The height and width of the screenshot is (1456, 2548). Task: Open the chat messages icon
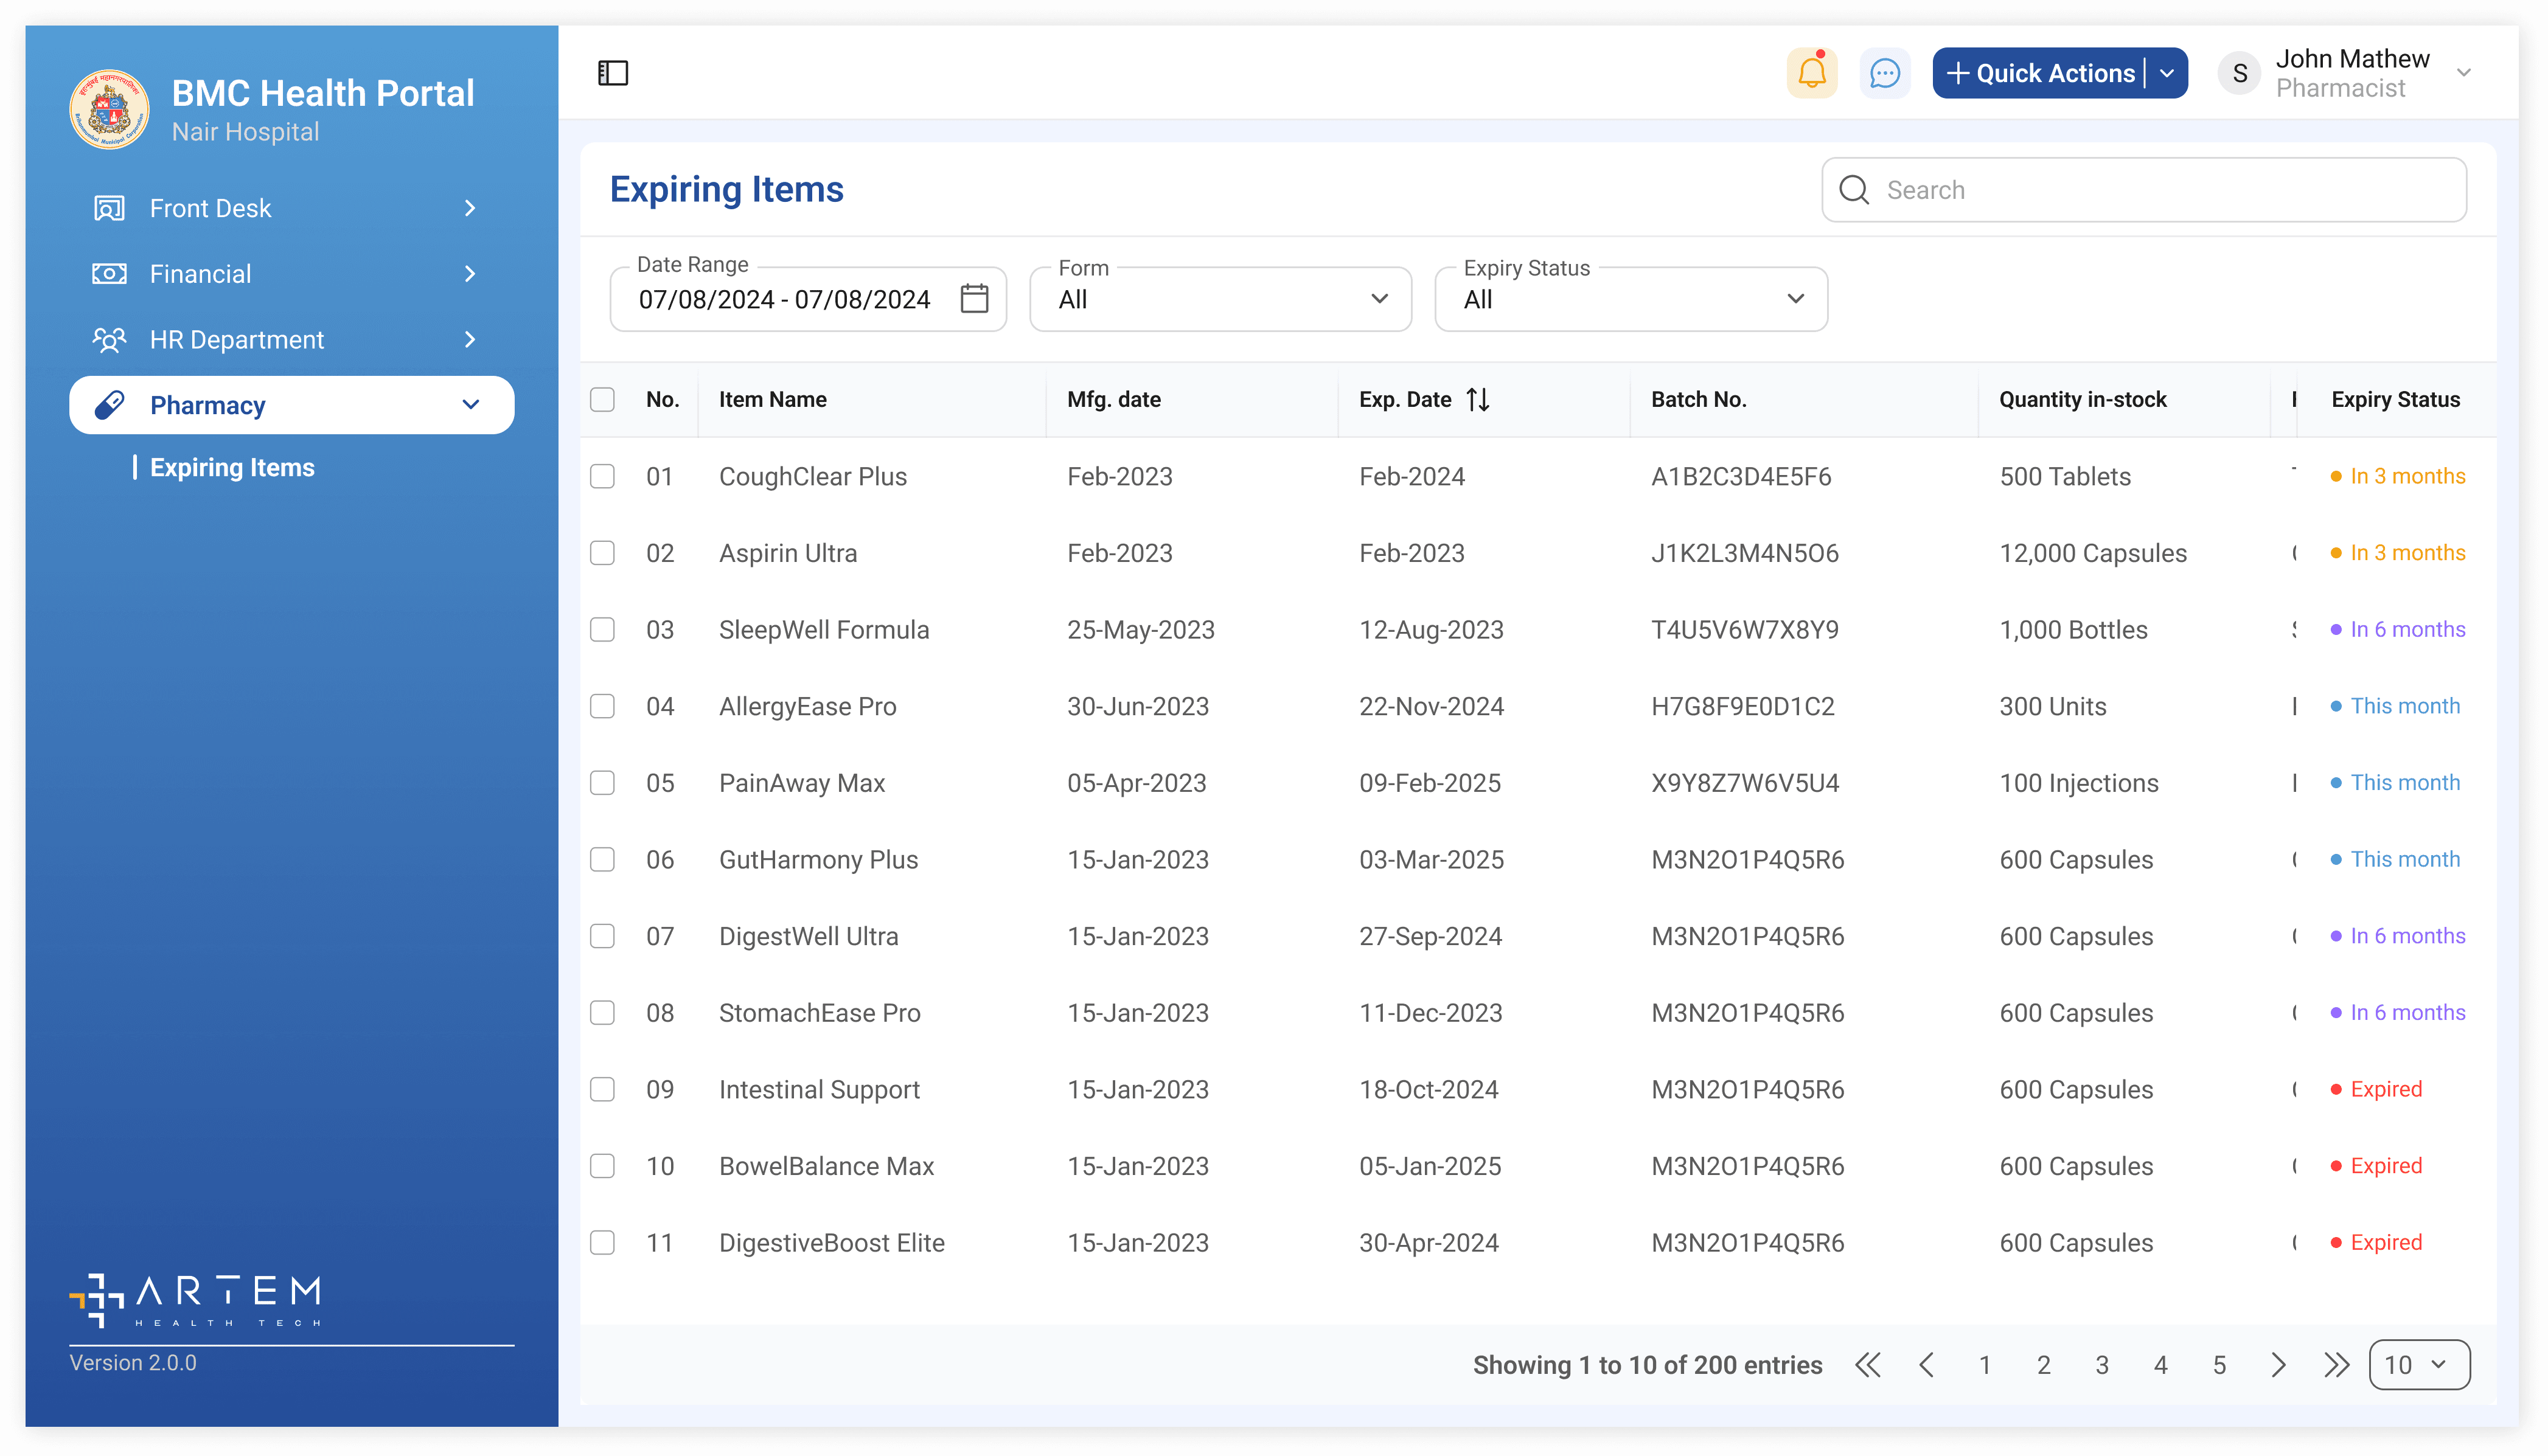(x=1884, y=73)
